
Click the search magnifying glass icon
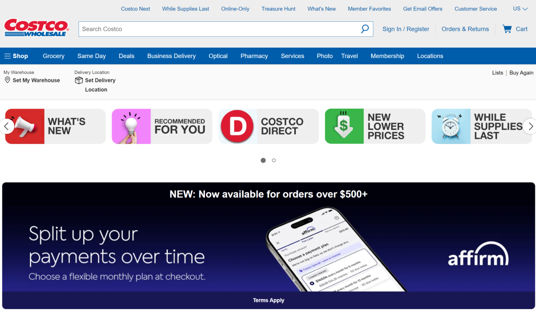[365, 29]
